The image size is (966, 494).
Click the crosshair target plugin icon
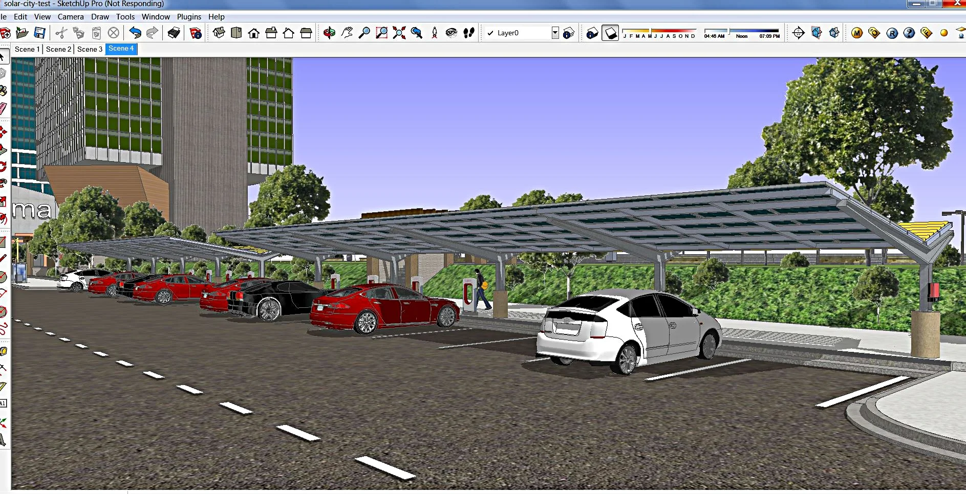[x=799, y=33]
